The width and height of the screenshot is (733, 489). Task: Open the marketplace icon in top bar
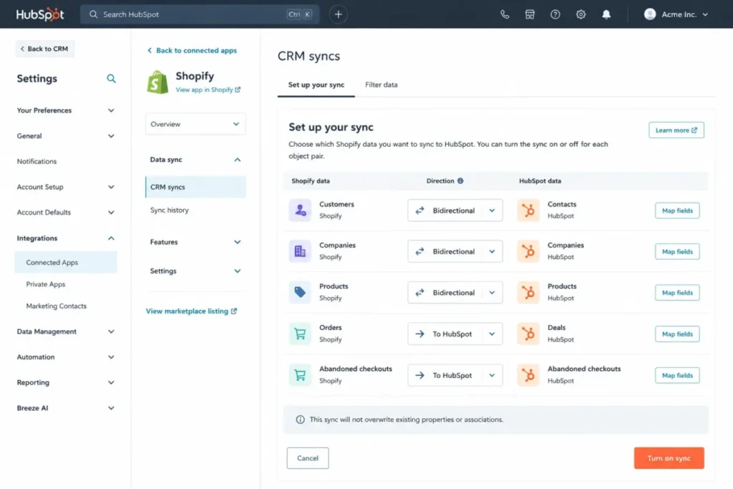[x=530, y=14]
